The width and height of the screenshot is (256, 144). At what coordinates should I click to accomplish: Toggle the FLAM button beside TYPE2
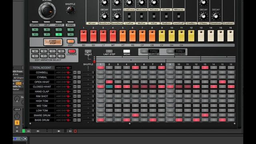(144, 51)
